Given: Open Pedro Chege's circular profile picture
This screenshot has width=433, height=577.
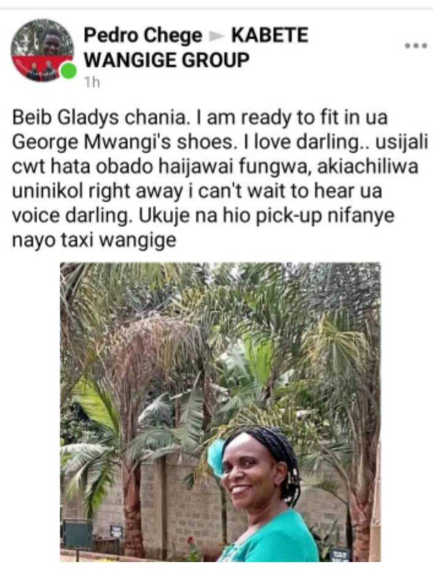Looking at the screenshot, I should (42, 50).
